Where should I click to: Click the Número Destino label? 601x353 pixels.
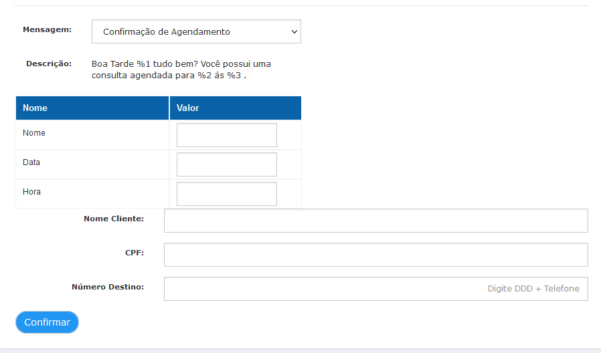[x=108, y=287]
